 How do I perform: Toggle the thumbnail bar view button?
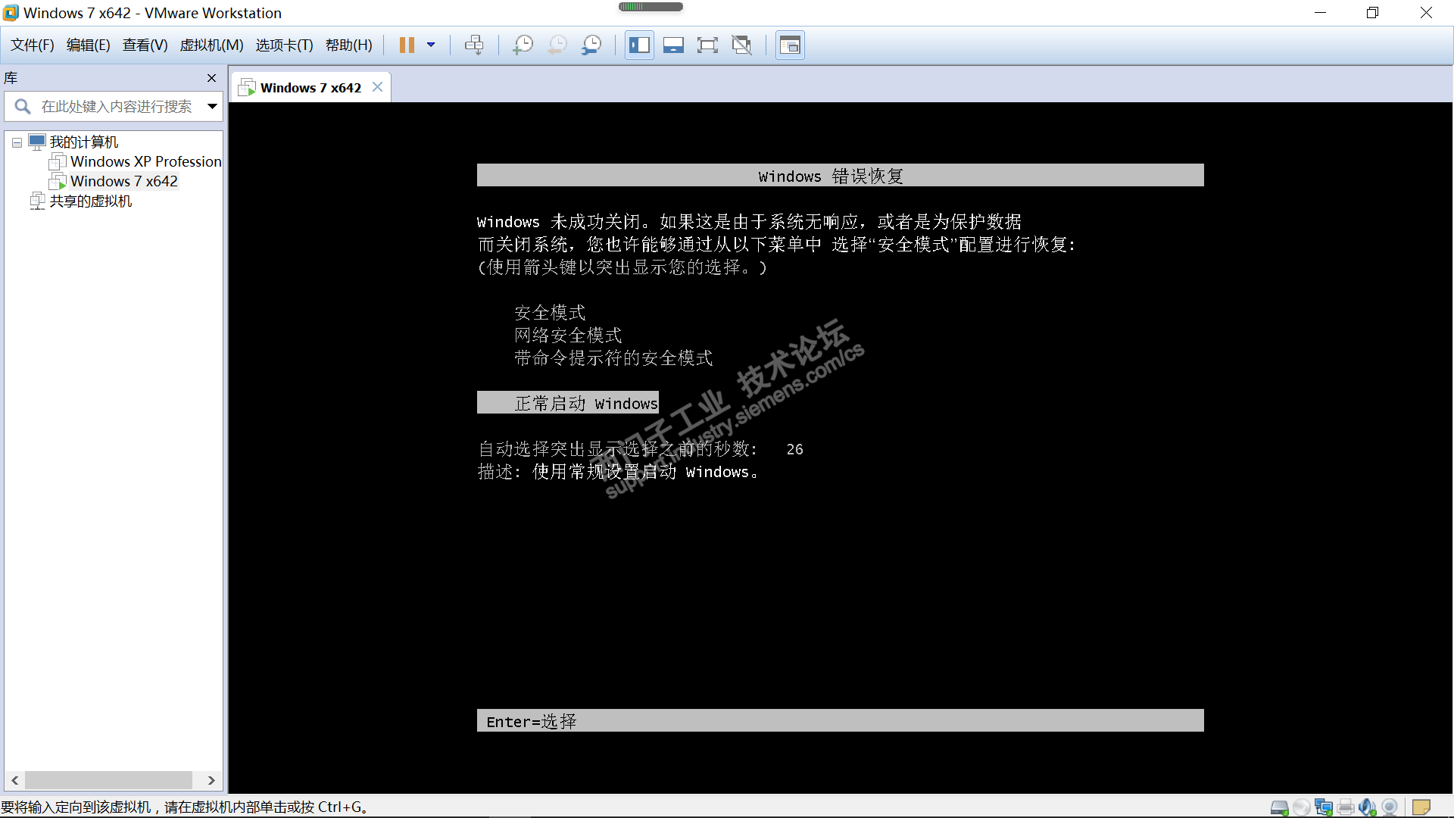click(x=673, y=45)
